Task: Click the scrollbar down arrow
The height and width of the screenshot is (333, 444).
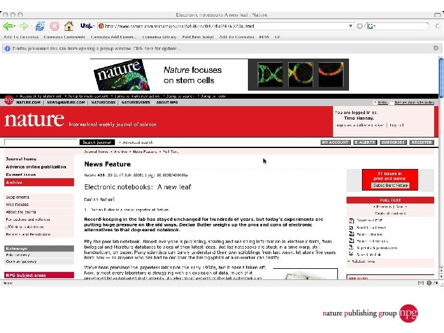Action: tap(442, 276)
